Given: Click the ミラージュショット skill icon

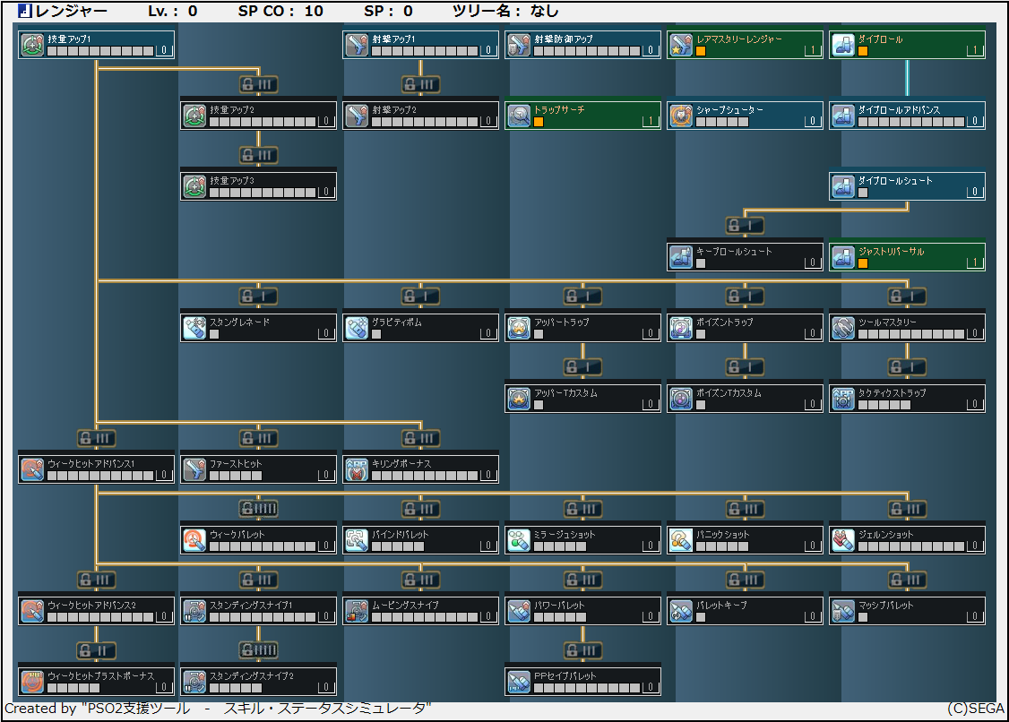Looking at the screenshot, I should 520,540.
